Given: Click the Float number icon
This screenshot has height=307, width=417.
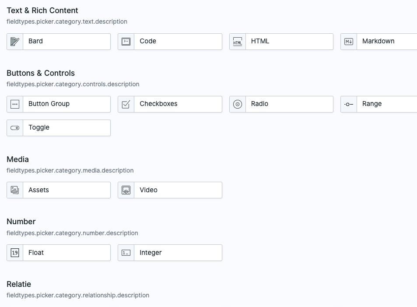Looking at the screenshot, I should (15, 253).
